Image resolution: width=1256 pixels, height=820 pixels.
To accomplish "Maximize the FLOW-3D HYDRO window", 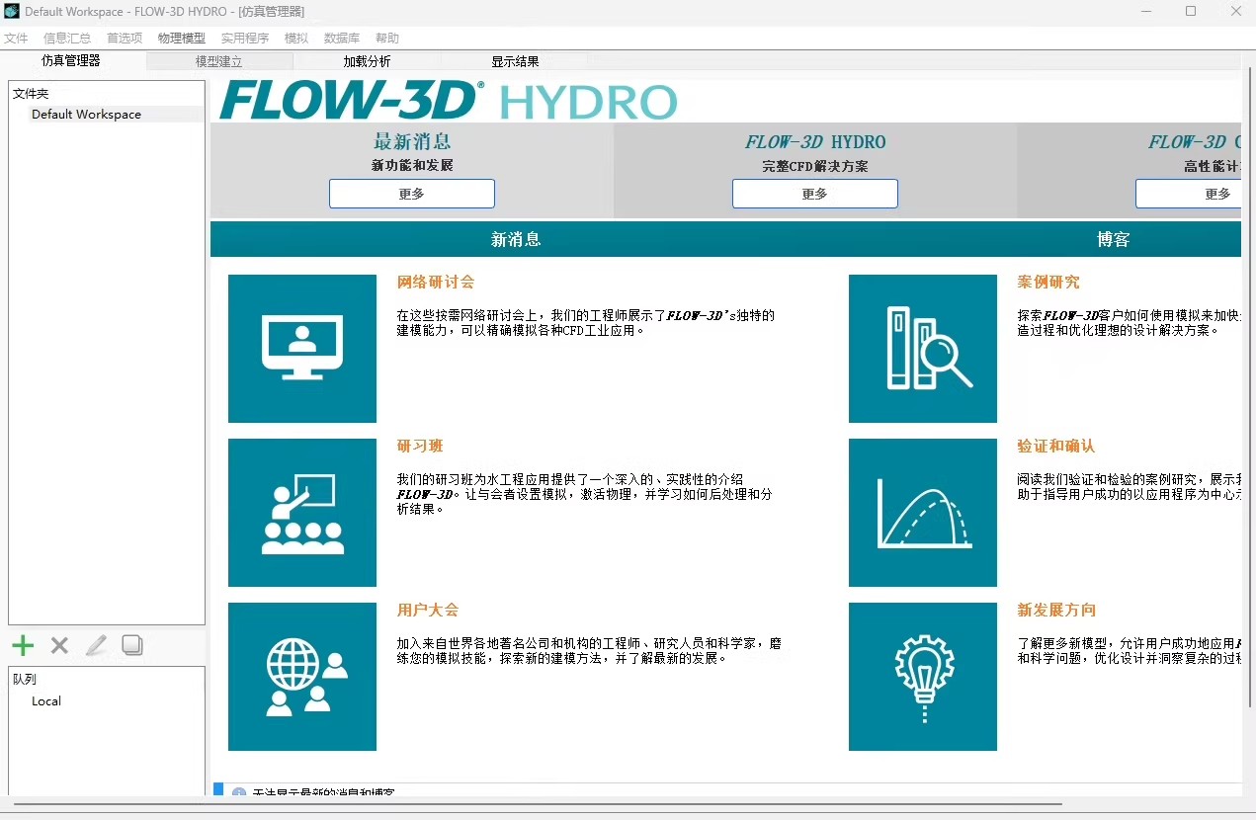I will (x=1191, y=11).
